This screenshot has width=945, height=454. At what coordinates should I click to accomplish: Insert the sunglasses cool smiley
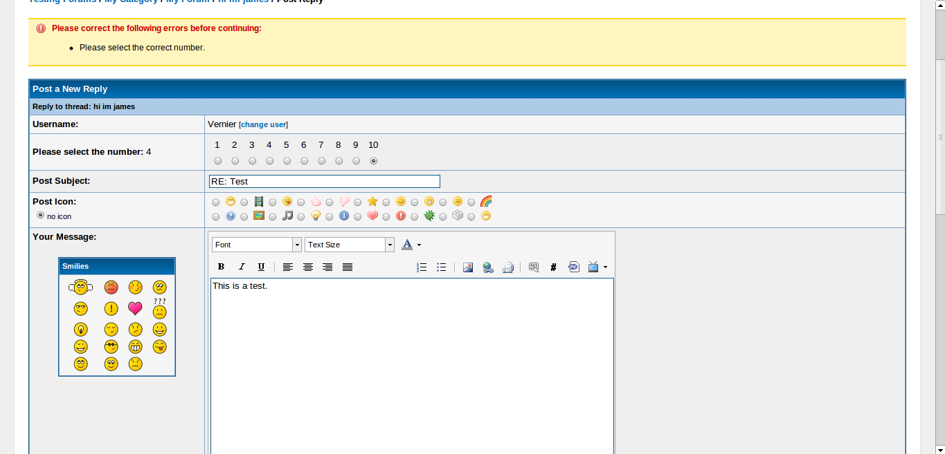tap(111, 346)
